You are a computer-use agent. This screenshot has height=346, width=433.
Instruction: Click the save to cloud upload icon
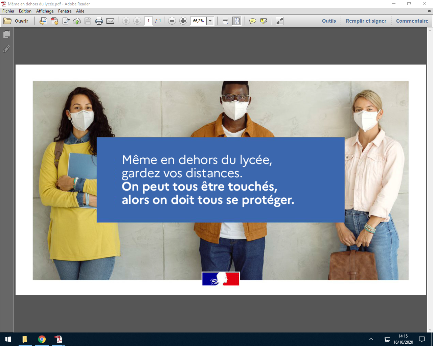77,21
